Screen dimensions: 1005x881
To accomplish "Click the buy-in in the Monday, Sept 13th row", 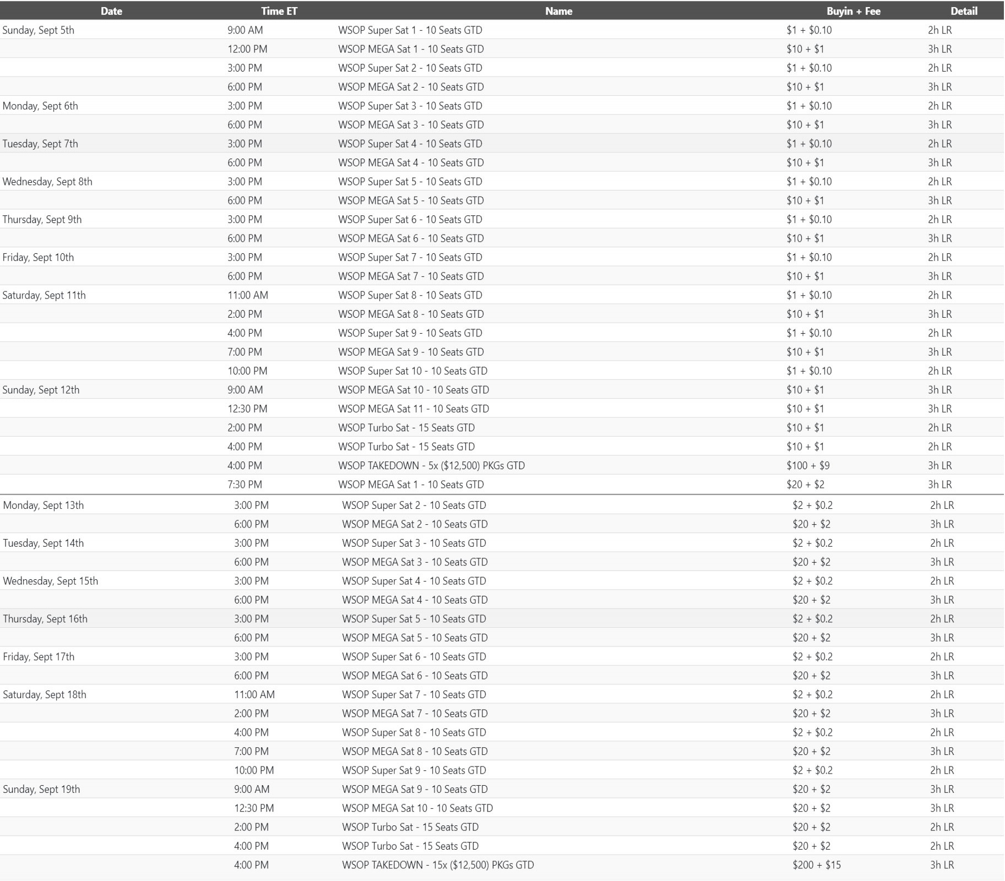I will [812, 505].
